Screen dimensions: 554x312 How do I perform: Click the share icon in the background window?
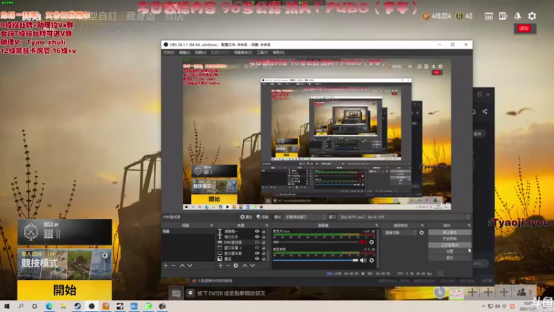tap(485, 112)
